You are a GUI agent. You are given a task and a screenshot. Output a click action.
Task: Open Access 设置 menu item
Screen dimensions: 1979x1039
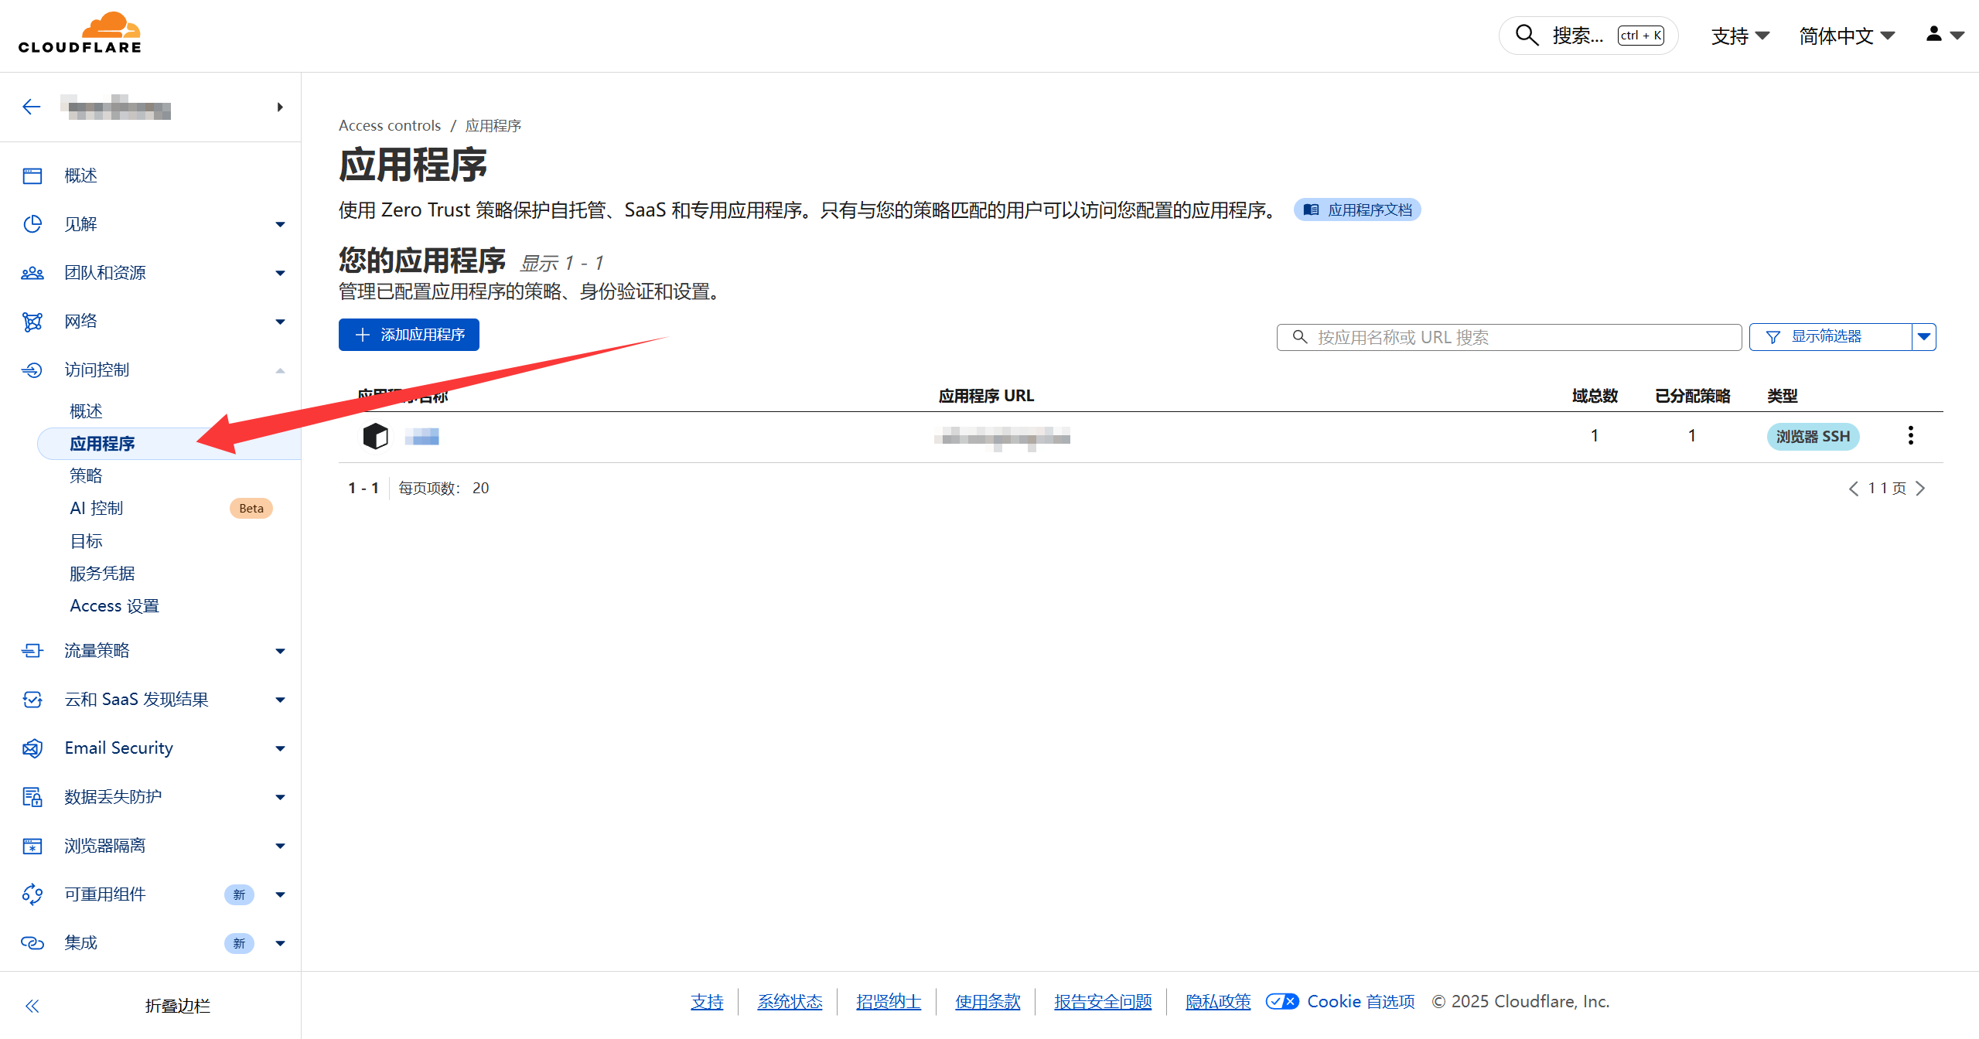pos(114,606)
